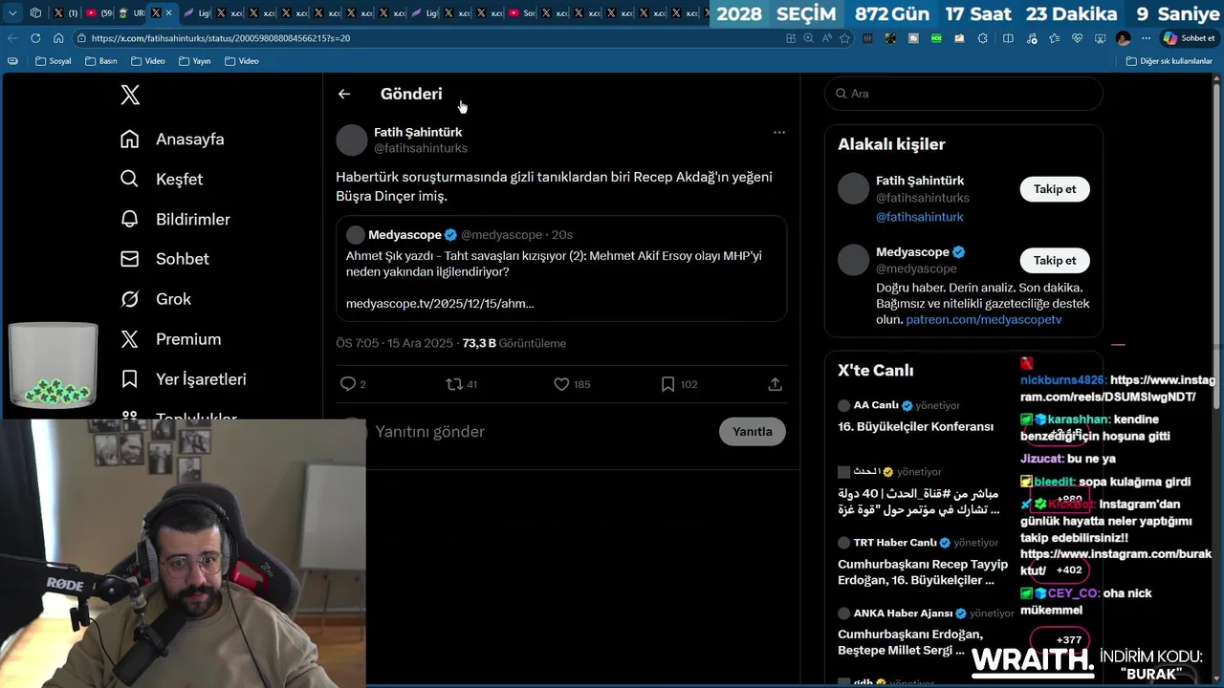Open Sohbet in the X sidebar
The height and width of the screenshot is (688, 1224).
tap(164, 259)
